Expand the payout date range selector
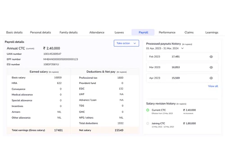The width and height of the screenshot is (225, 168). coord(182,48)
